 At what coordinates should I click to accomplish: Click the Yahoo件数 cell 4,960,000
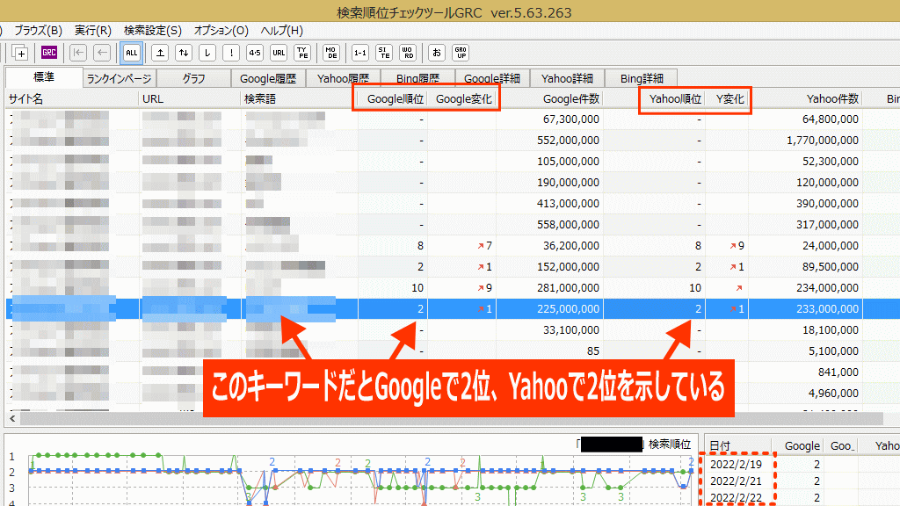point(833,393)
